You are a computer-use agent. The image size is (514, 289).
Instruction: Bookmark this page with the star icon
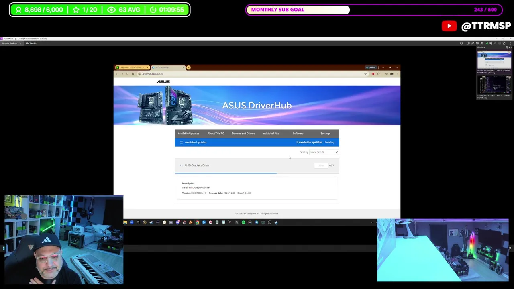pos(365,74)
